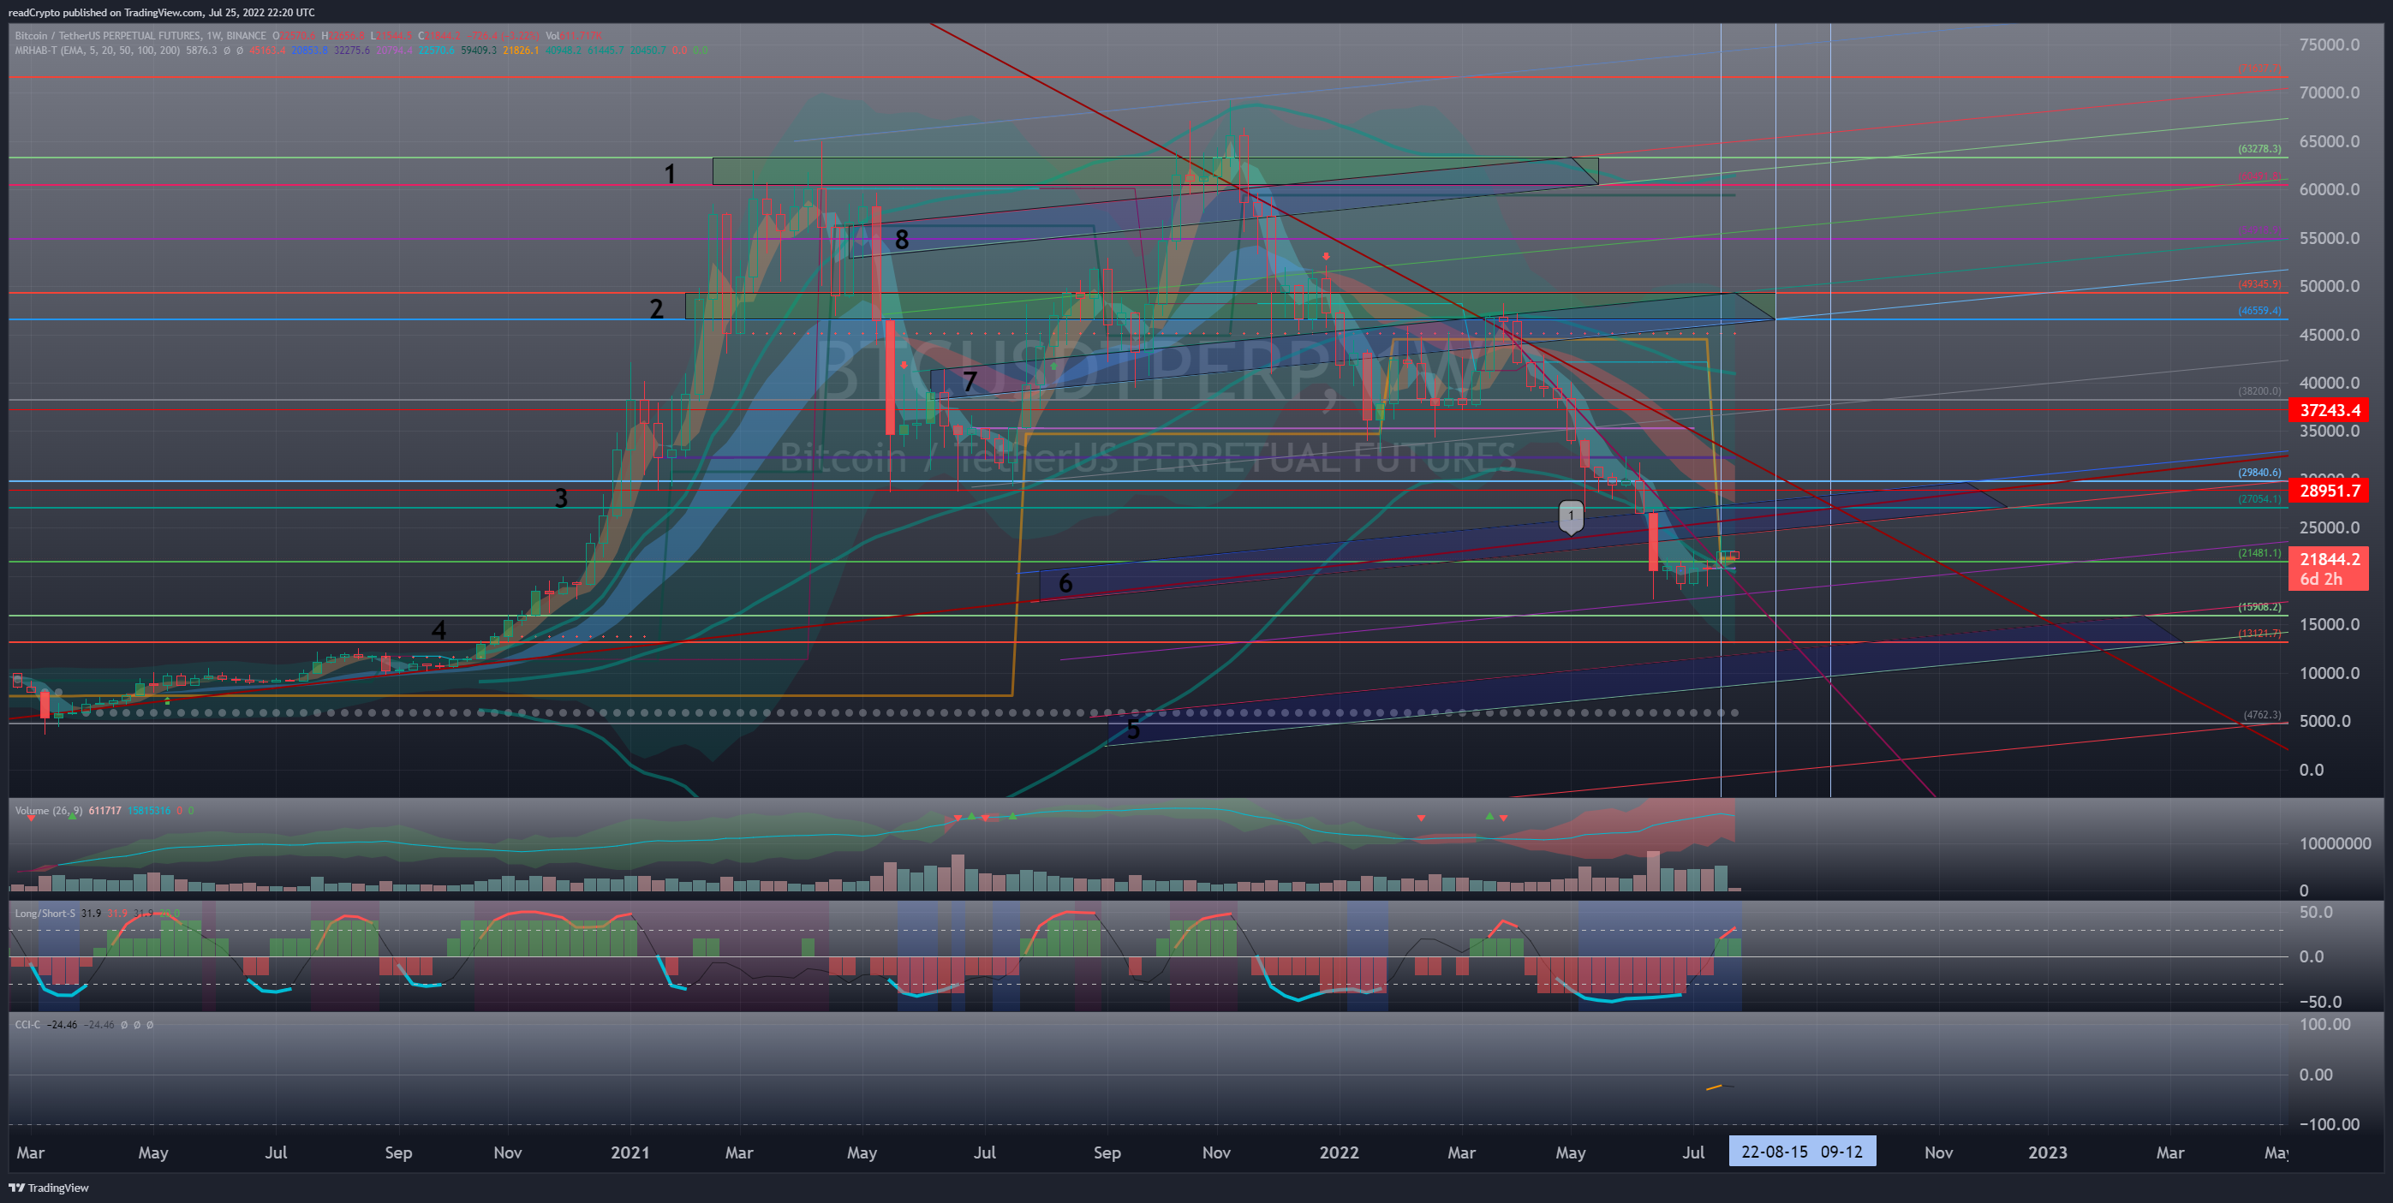The image size is (2393, 1203).
Task: Click zone label 2 on the chart
Action: pos(657,309)
